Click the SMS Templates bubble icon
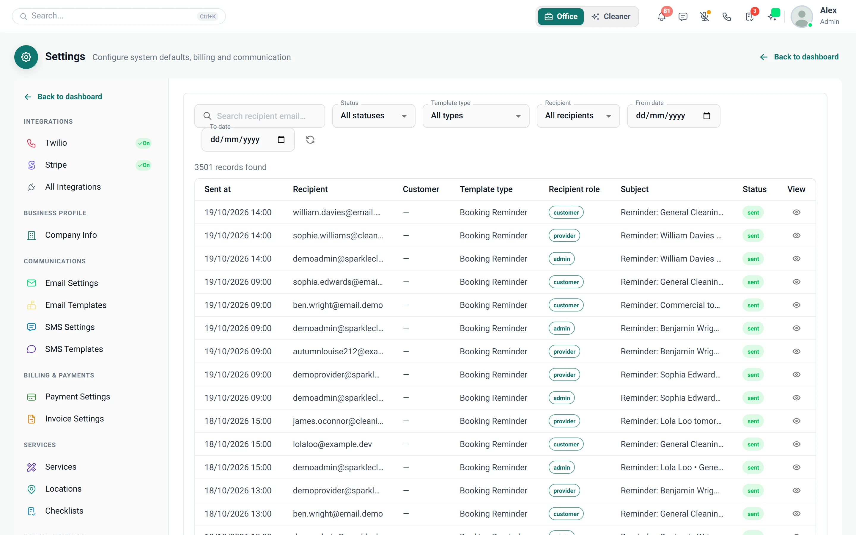 coord(32,349)
